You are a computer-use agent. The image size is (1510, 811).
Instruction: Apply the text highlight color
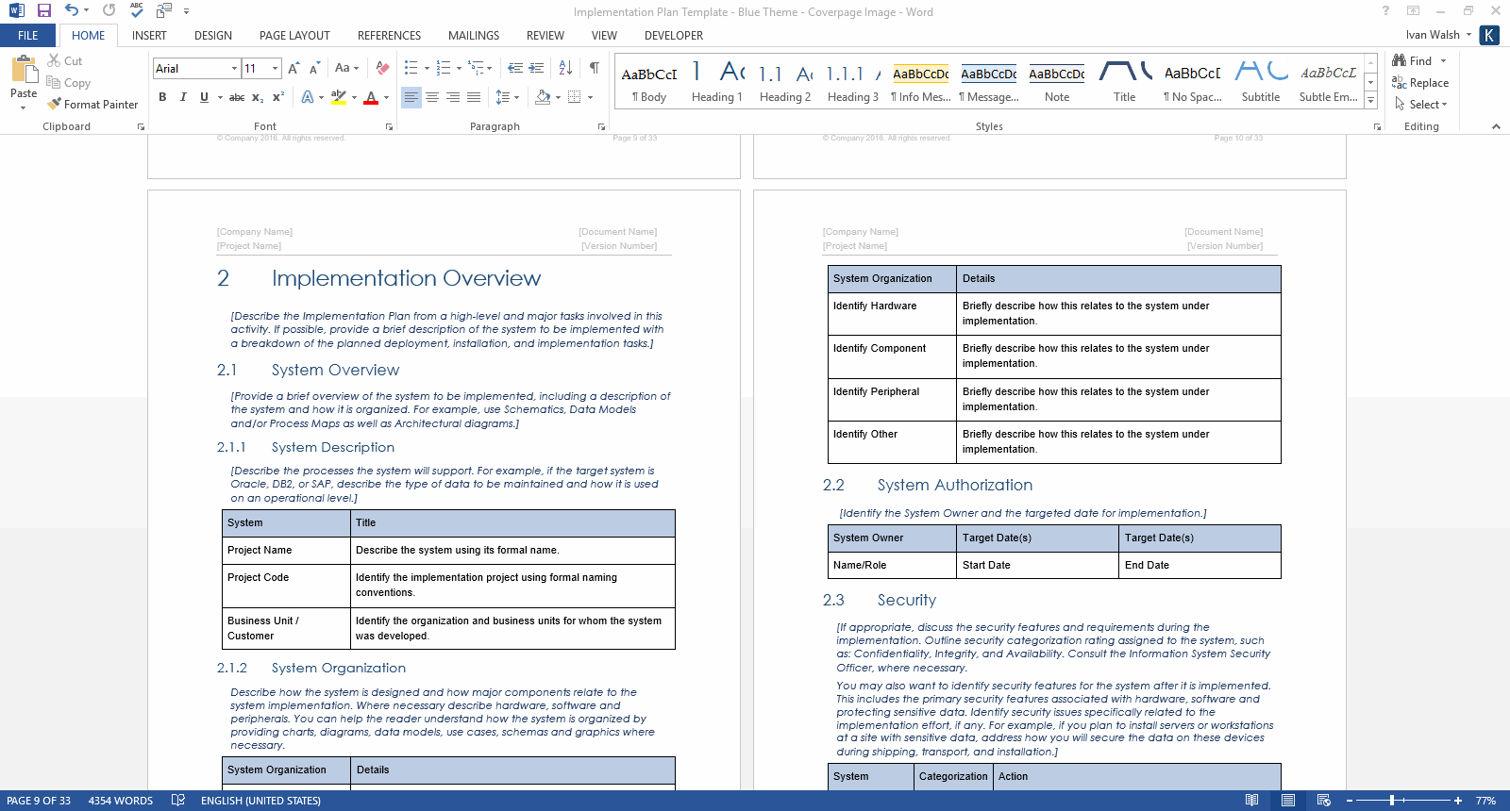click(x=339, y=97)
